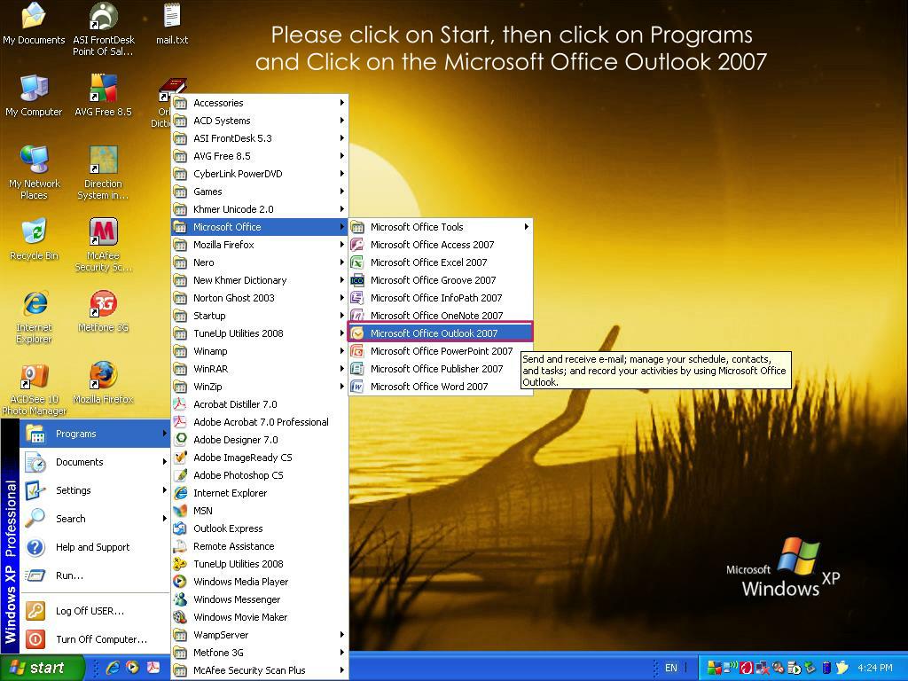Launch Windows Media Player from the Quick Launch bar

point(133,668)
